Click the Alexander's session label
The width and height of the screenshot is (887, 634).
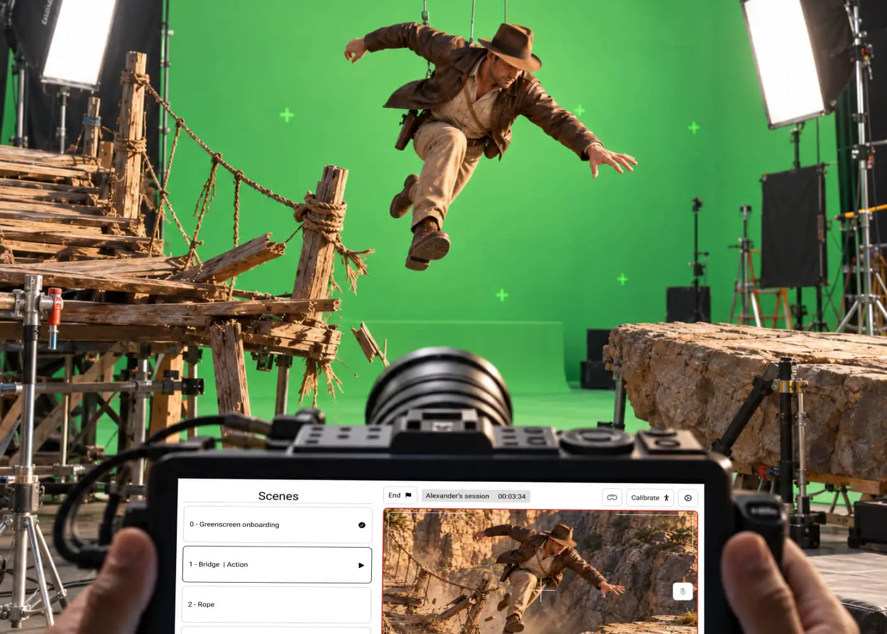click(x=457, y=496)
